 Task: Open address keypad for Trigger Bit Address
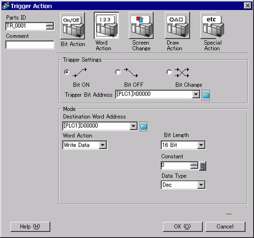pos(205,95)
